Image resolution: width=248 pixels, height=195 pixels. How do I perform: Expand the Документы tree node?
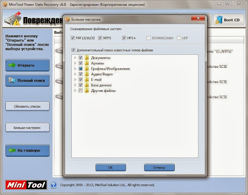coord(75,58)
